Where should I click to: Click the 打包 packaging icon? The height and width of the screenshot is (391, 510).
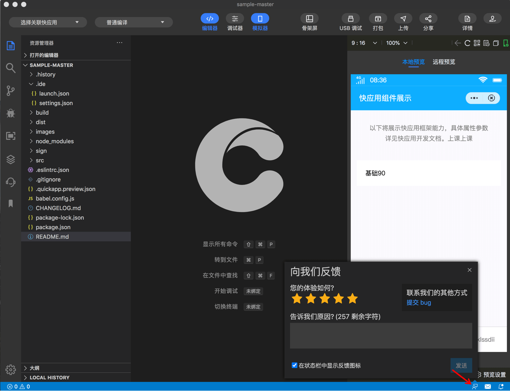(x=377, y=22)
